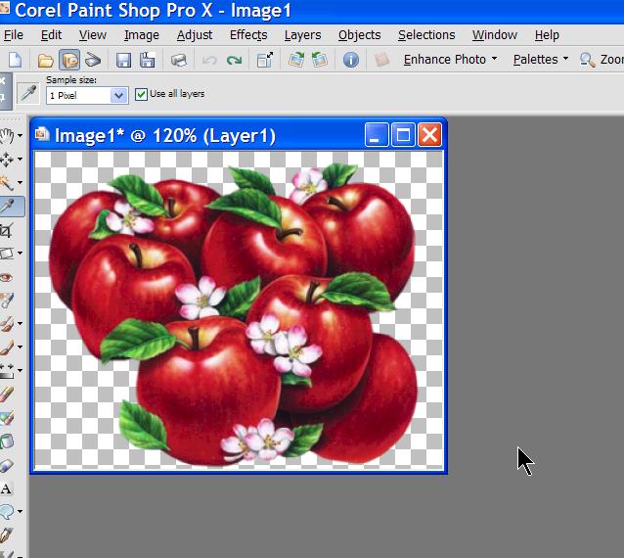624x558 pixels.
Task: Select the Text tool
Action: tap(7, 488)
